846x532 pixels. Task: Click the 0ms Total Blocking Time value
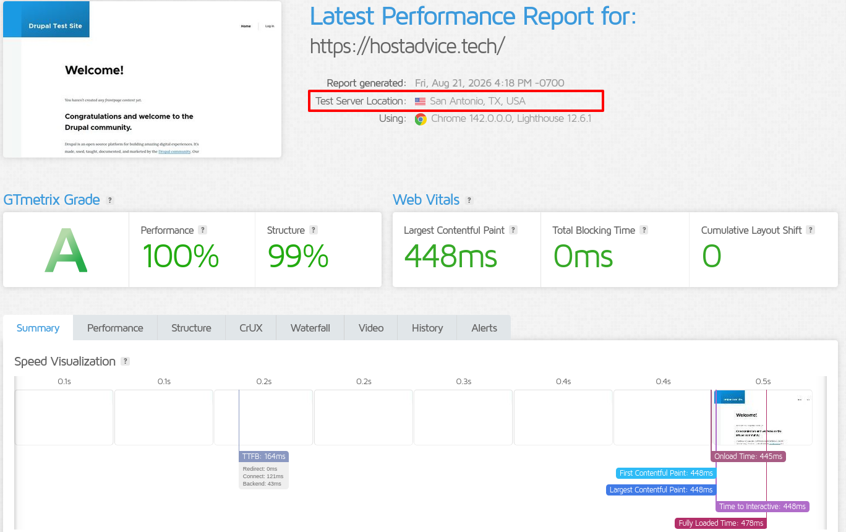583,256
